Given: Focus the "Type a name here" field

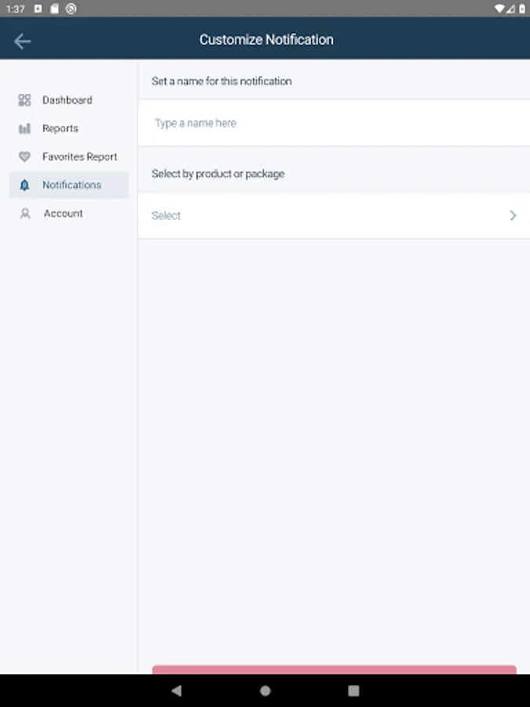Looking at the screenshot, I should pos(334,123).
